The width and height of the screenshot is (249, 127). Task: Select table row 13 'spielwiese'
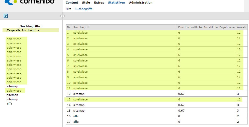pyautogui.click(x=80, y=99)
